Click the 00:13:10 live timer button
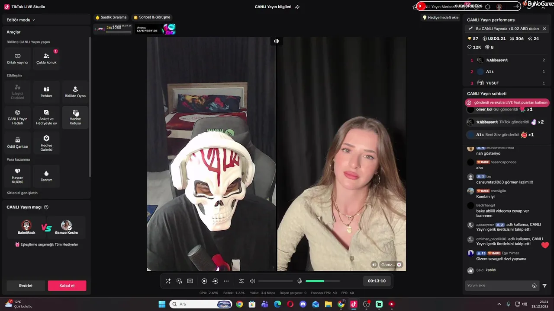This screenshot has width=554, height=311. click(377, 281)
